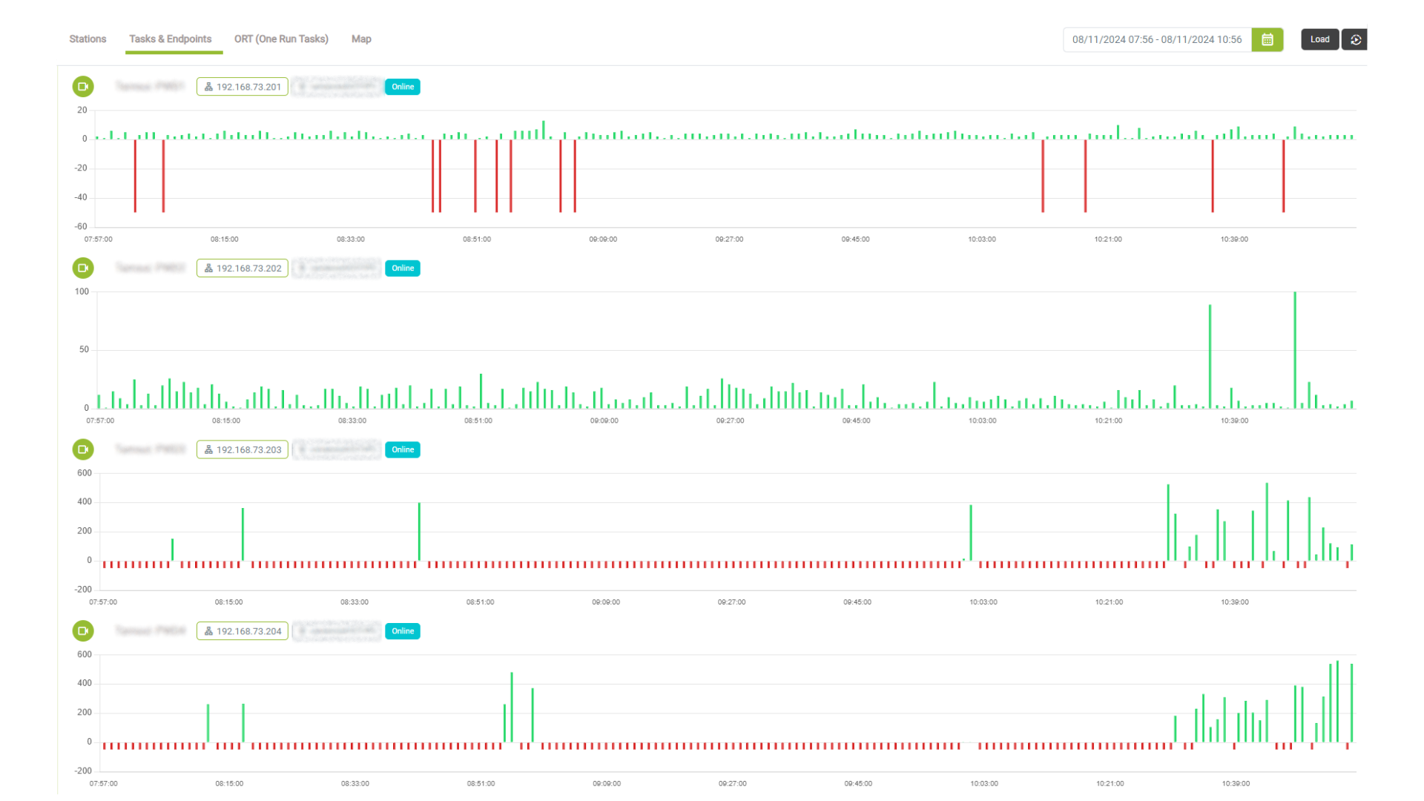Open the green calendar date picker icon

(x=1267, y=39)
